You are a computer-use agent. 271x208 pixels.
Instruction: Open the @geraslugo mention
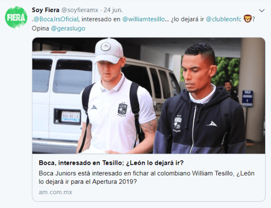pyautogui.click(x=68, y=28)
